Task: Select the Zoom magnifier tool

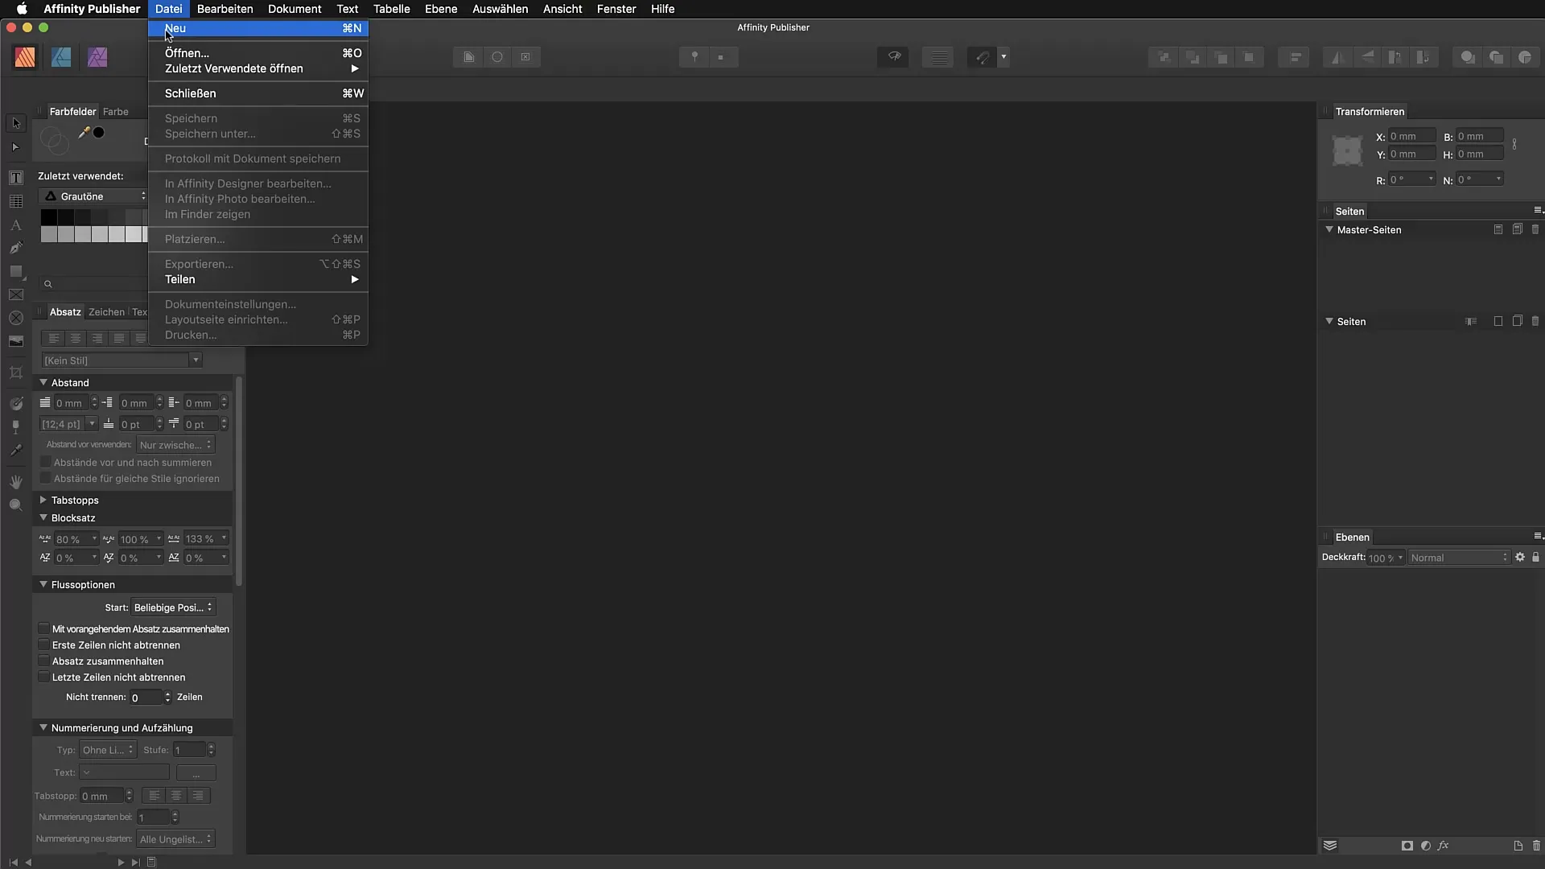Action: pos(16,505)
